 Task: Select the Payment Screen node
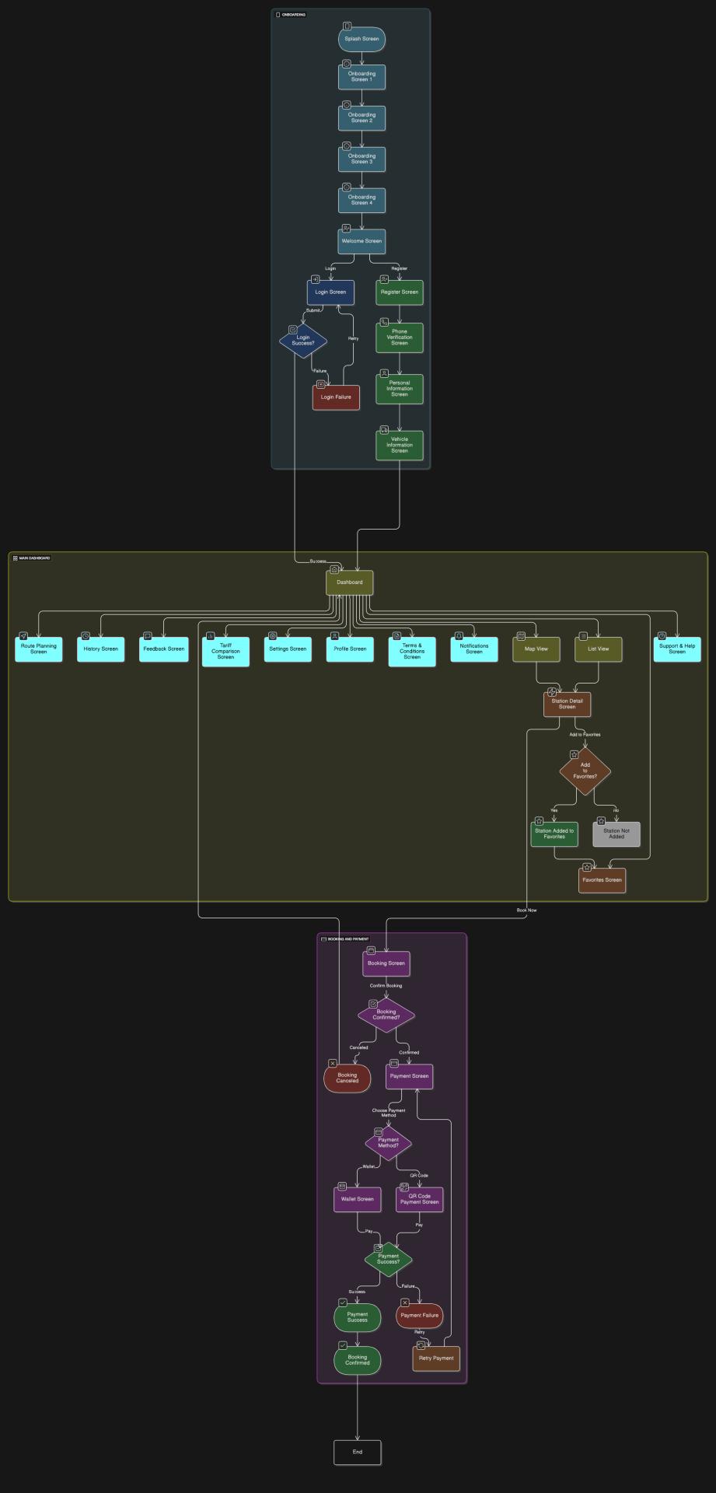pos(410,1076)
